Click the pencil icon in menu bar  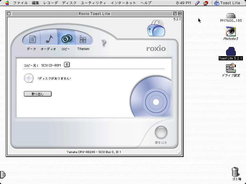point(197,3)
